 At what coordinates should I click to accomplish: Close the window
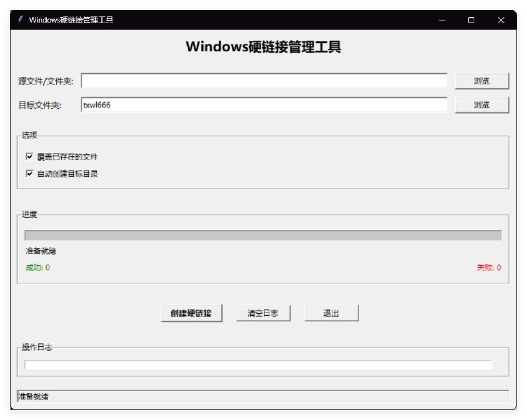pos(501,20)
